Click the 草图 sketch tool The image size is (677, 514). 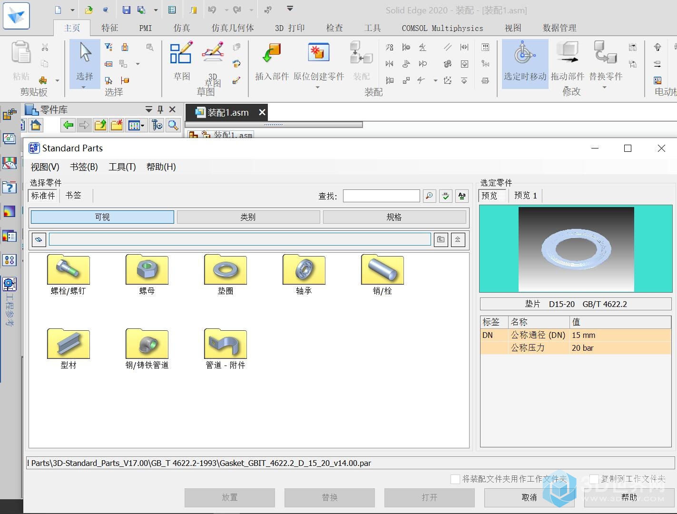(x=181, y=61)
